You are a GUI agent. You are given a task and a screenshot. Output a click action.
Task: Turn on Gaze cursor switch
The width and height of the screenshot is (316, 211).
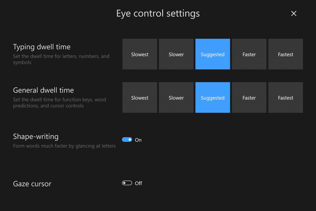(127, 183)
